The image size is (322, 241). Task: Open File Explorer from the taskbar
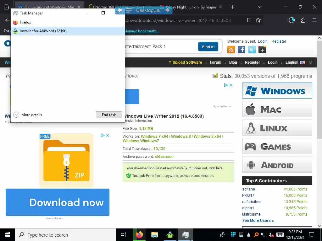pyautogui.click(x=154, y=235)
